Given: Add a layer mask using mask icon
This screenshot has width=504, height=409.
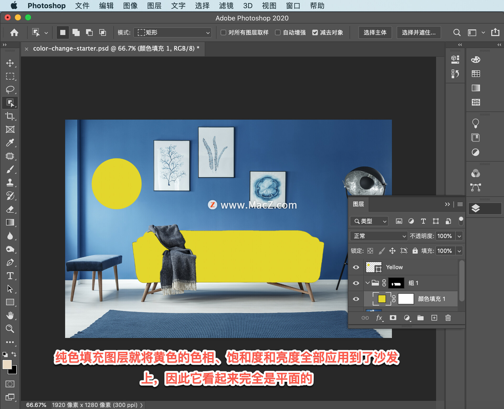Looking at the screenshot, I should click(393, 318).
